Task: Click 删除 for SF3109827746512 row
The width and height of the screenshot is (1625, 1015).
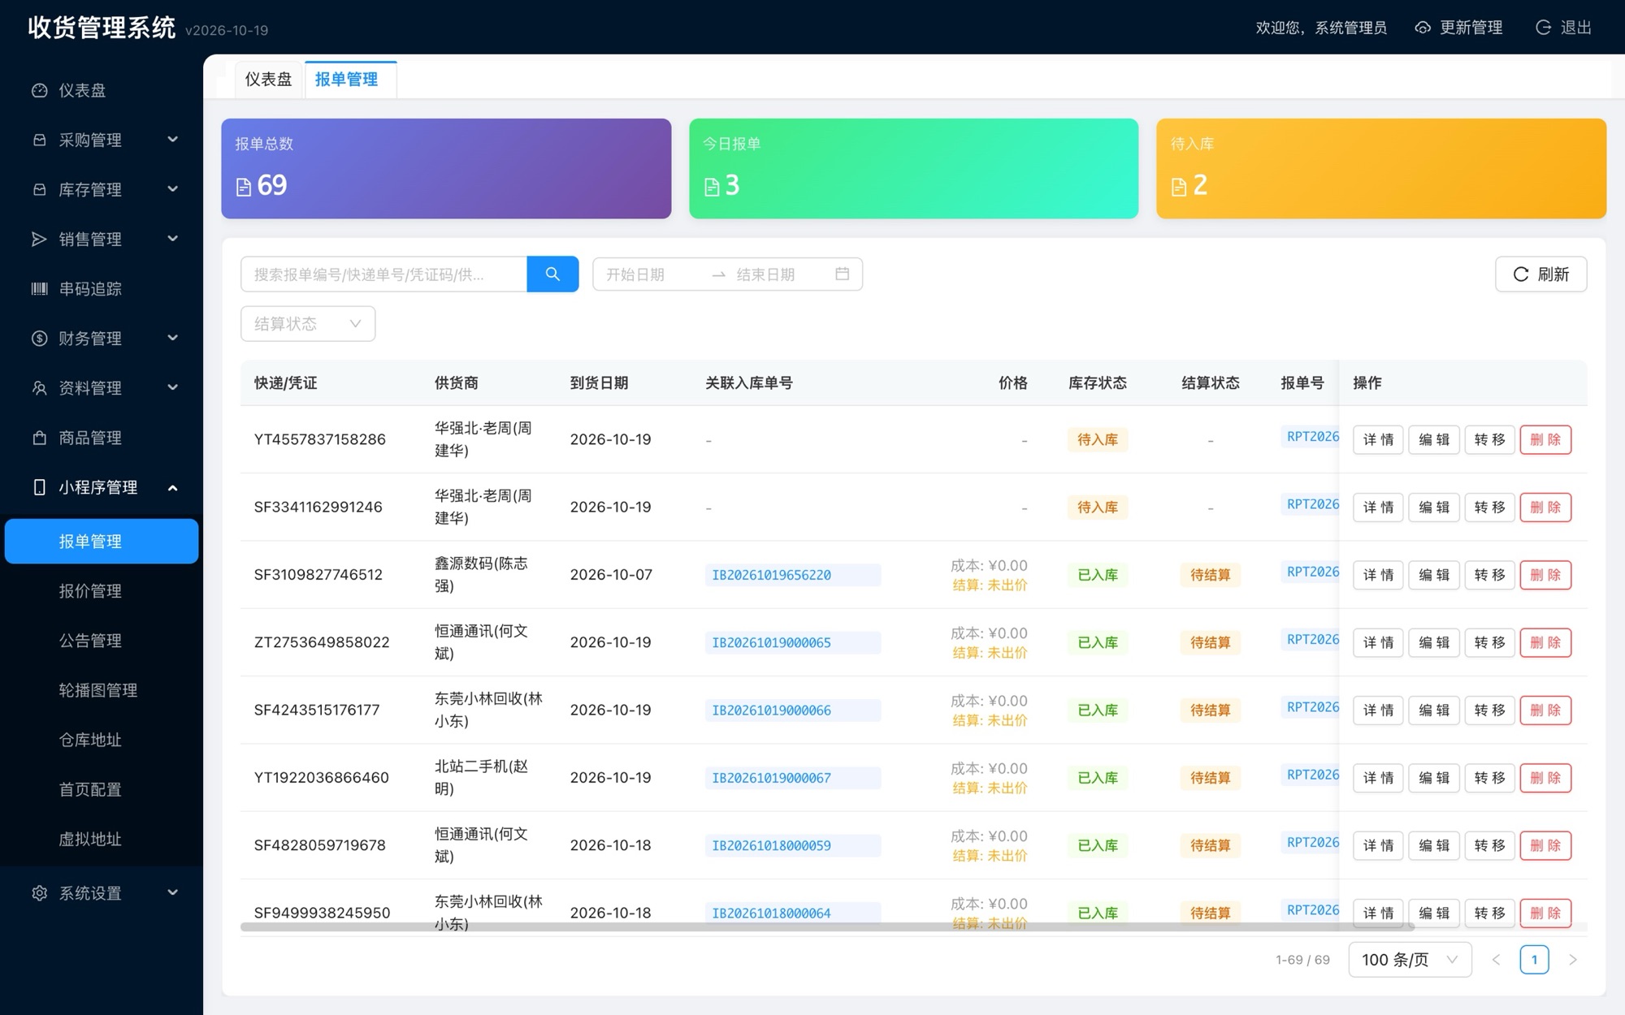Action: (1545, 575)
